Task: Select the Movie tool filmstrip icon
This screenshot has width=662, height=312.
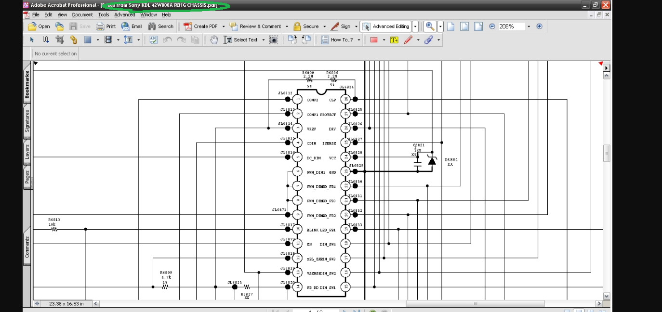Action: (x=108, y=40)
